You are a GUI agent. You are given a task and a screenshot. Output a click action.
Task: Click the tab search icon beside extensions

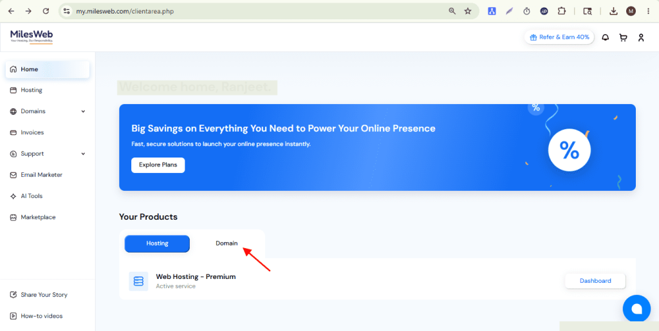point(588,12)
